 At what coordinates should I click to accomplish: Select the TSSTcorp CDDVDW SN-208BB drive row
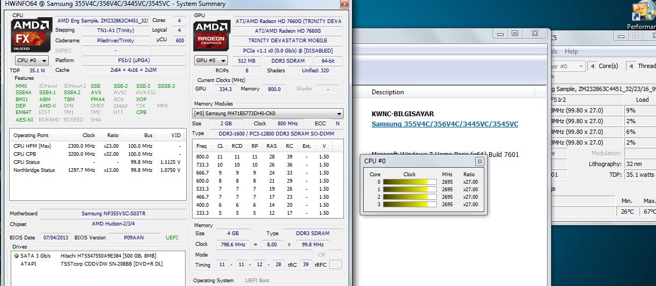pos(98,264)
